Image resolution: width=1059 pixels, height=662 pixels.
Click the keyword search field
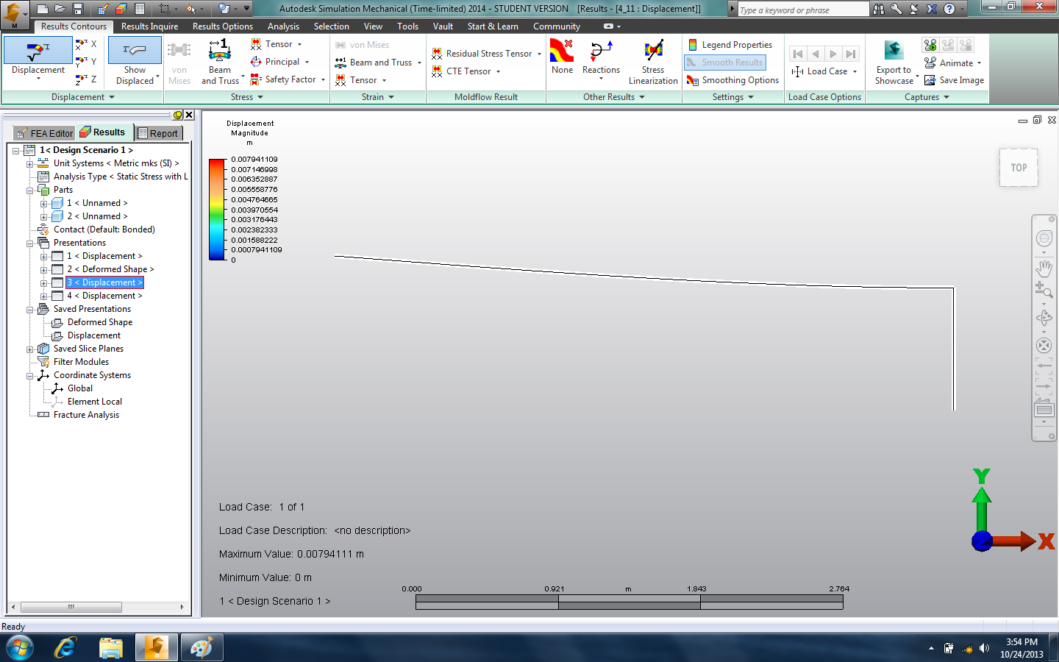(x=803, y=10)
